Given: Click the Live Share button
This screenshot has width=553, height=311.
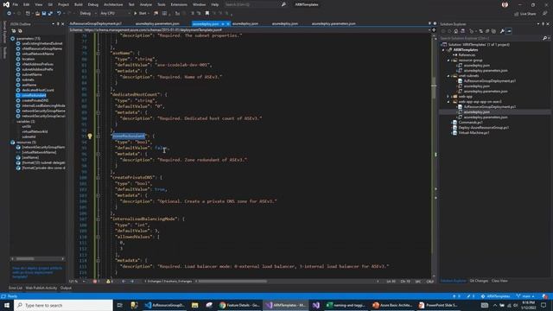Looking at the screenshot, I should point(525,14).
